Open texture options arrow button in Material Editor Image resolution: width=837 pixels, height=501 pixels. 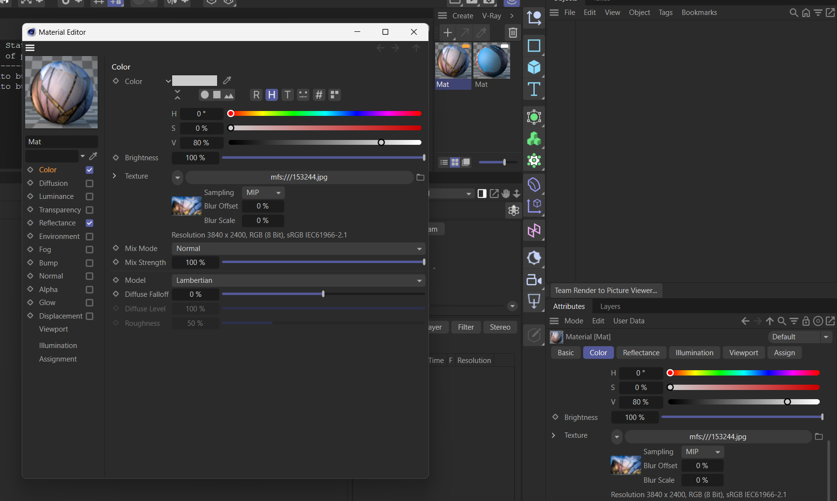(177, 177)
